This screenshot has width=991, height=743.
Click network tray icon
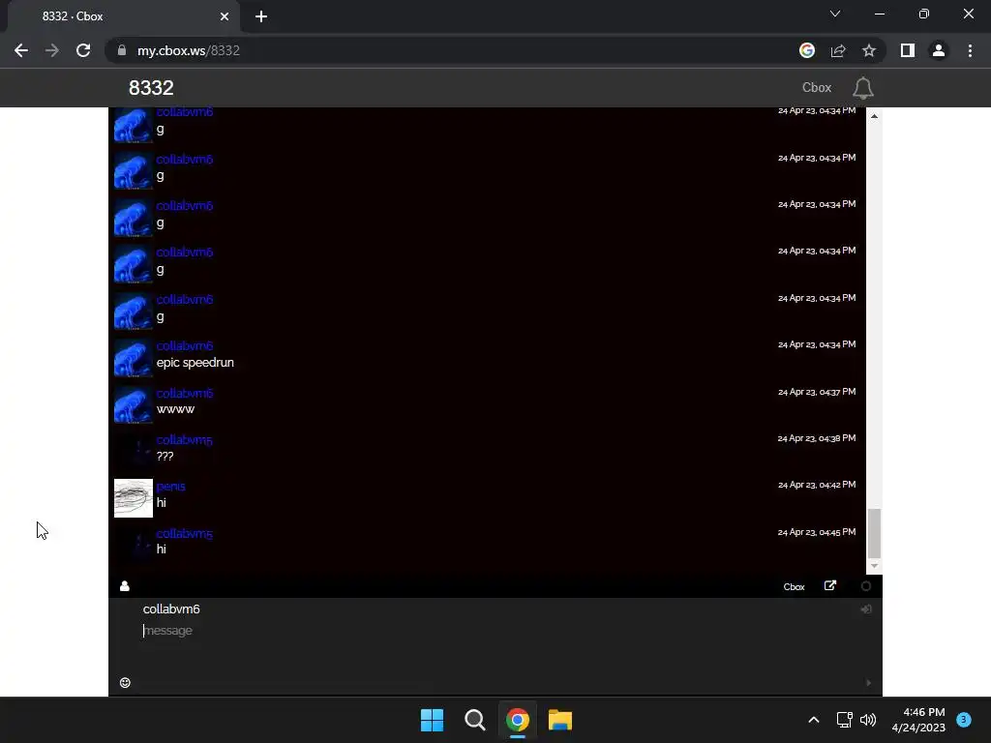click(844, 720)
